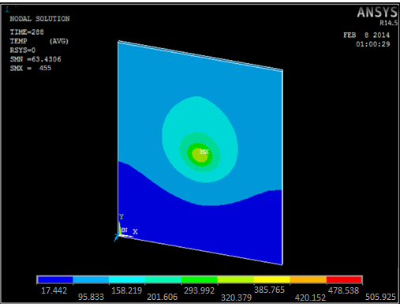Click the SMX = 455 value
Viewport: 400px width, 307px height.
(x=31, y=68)
